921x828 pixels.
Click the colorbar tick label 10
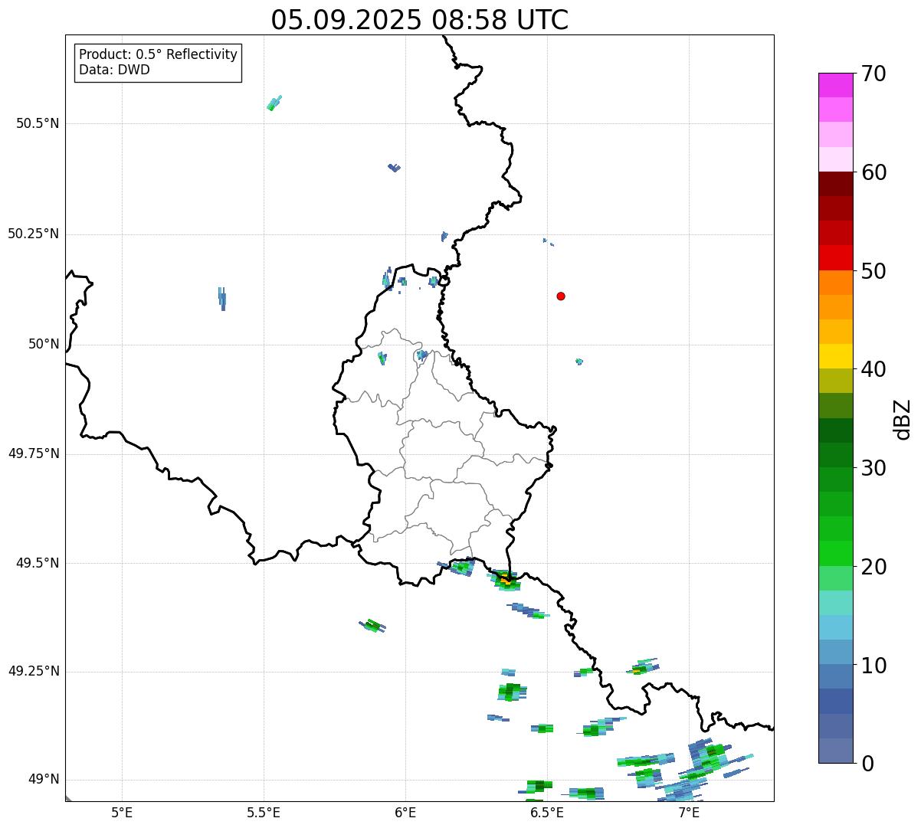(873, 665)
